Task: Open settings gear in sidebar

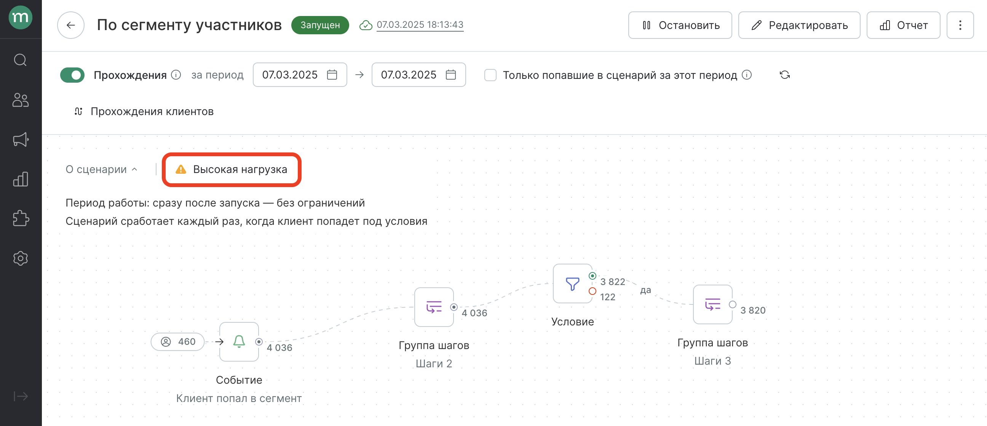Action: pos(20,258)
